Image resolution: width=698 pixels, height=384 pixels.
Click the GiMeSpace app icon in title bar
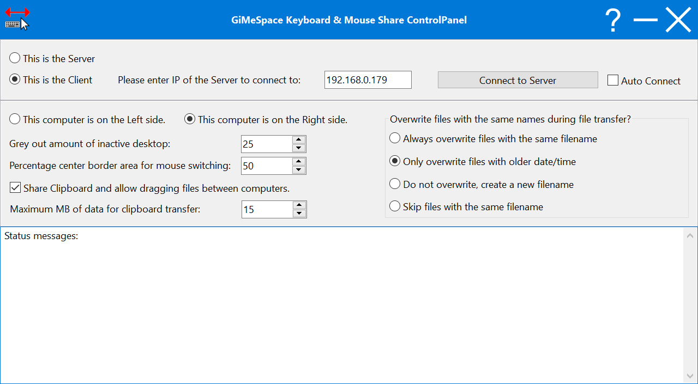17,19
